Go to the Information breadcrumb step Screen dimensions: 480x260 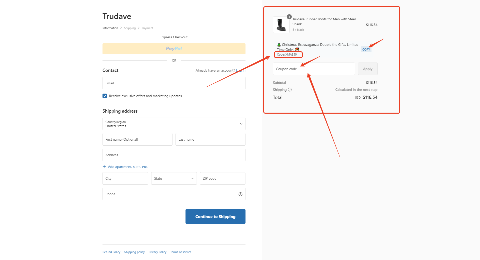110,28
